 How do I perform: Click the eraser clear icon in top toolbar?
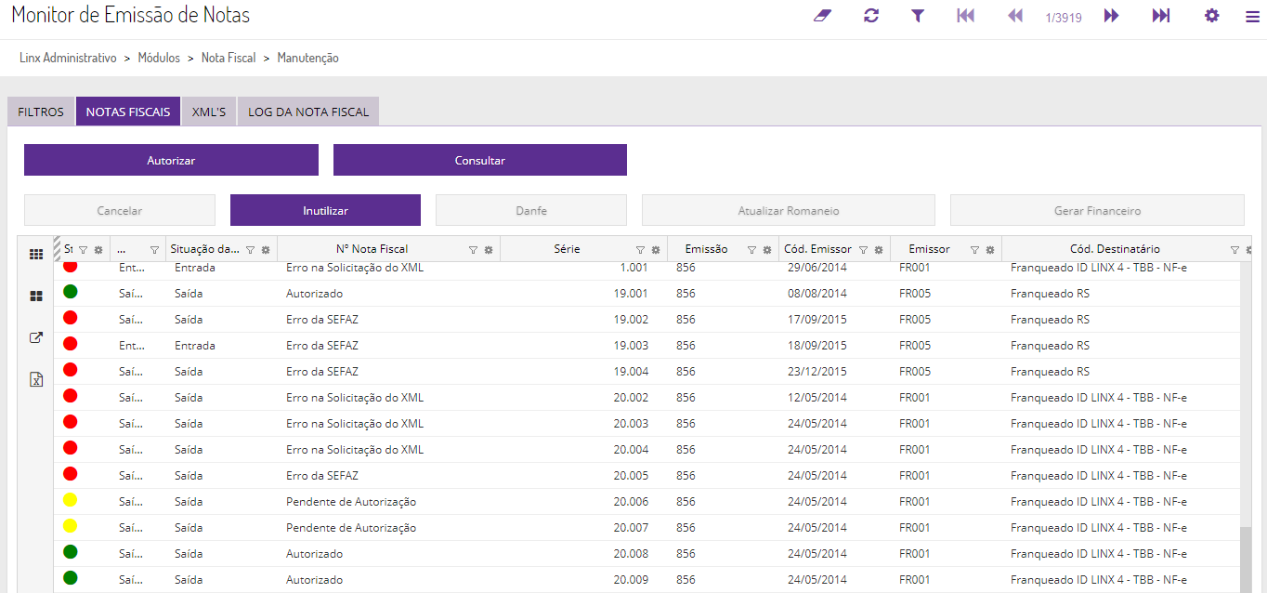point(821,16)
